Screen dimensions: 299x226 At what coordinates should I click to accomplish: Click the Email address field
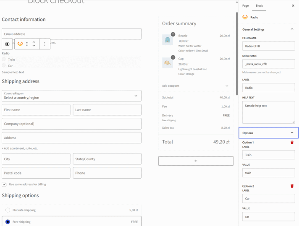point(71,34)
